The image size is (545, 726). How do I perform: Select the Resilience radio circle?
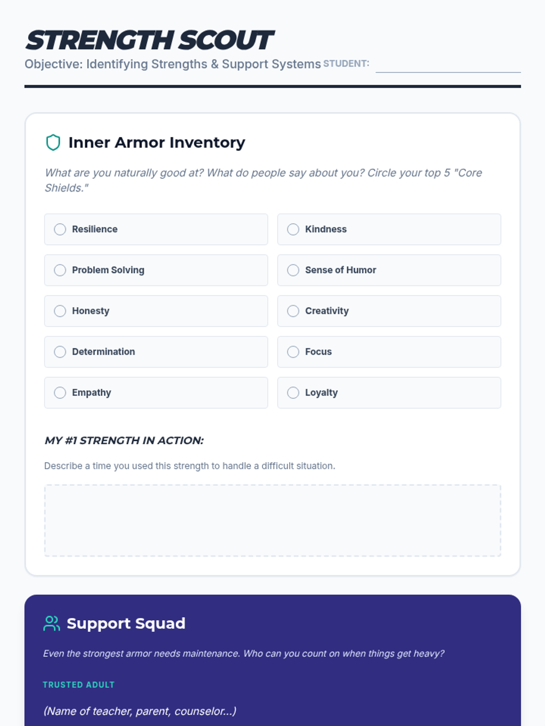60,229
